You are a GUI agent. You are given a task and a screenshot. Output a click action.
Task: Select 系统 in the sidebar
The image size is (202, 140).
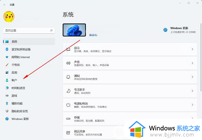pyautogui.click(x=29, y=41)
